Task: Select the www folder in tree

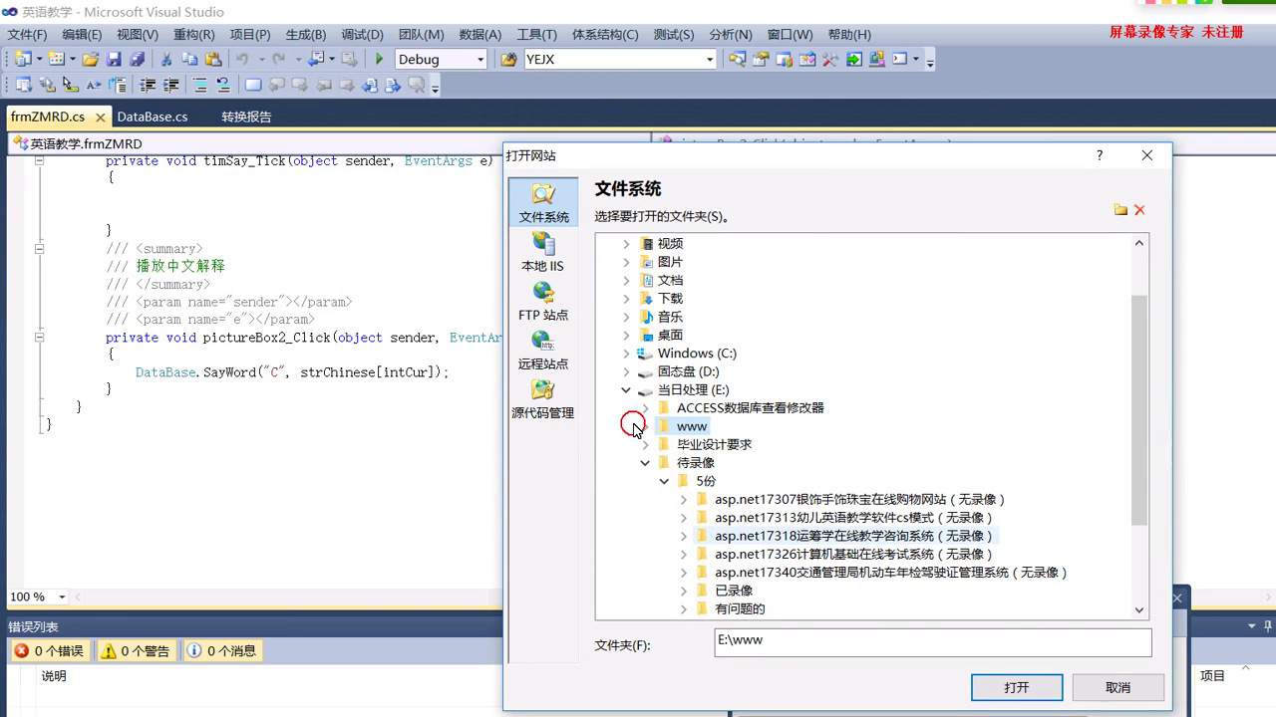Action: click(692, 426)
